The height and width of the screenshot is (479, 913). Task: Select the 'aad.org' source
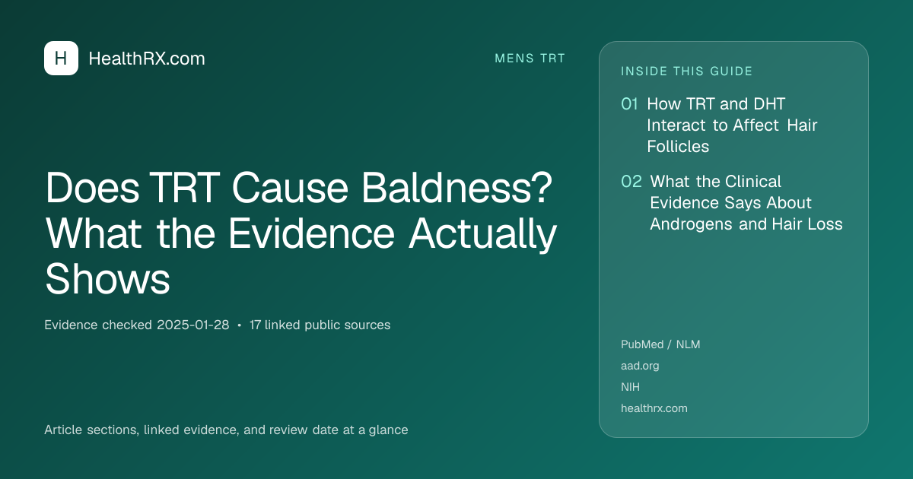(640, 366)
